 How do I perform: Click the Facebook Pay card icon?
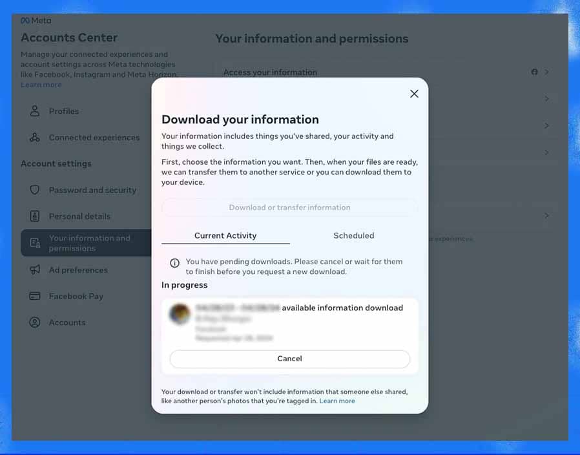tap(35, 296)
